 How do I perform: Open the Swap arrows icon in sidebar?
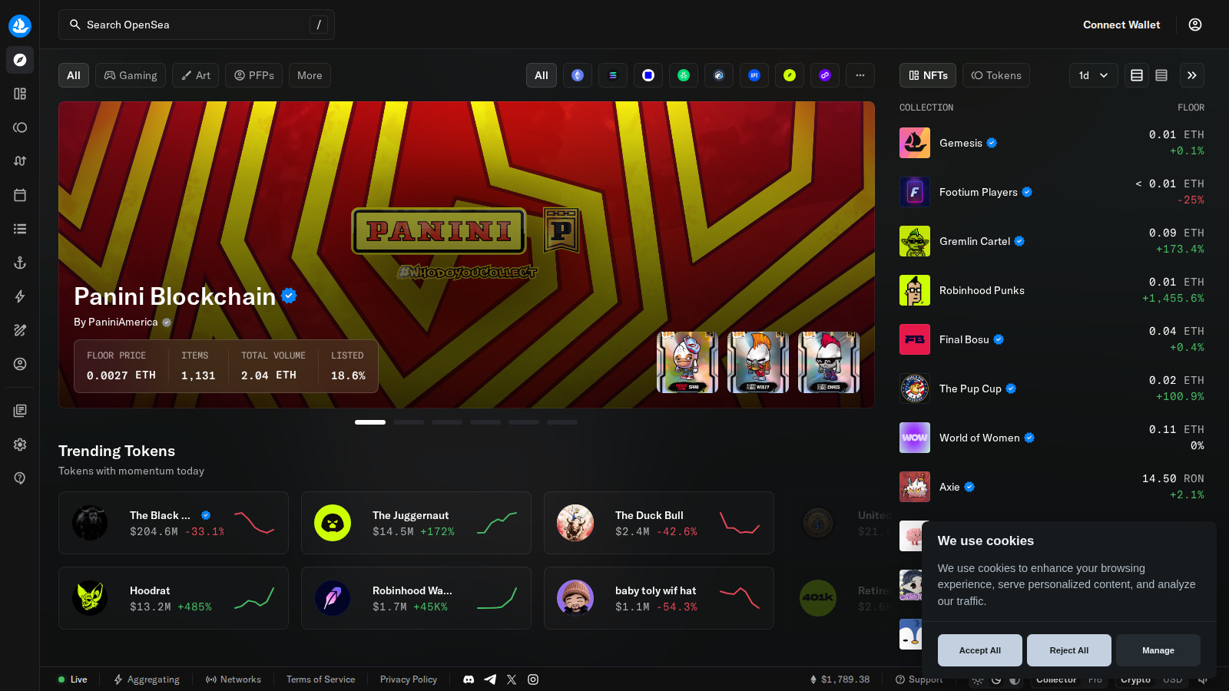point(20,161)
